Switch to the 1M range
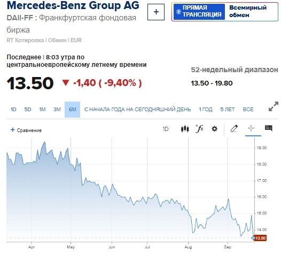Image resolution: width=281 pixels, height=254 pixels. (x=42, y=110)
